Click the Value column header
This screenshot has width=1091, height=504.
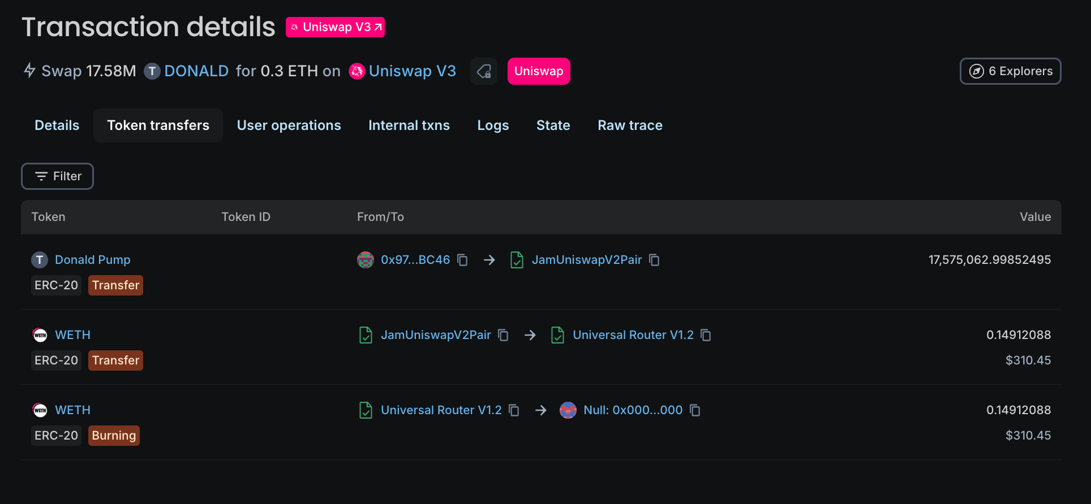point(1035,217)
